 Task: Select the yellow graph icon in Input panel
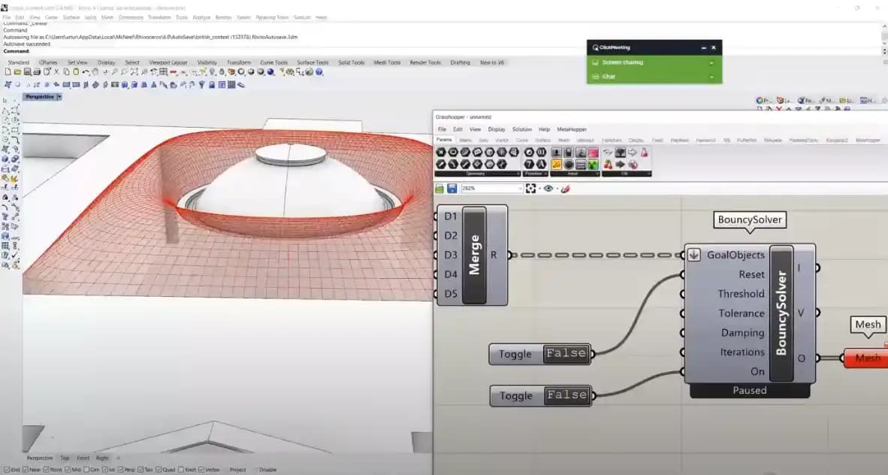(556, 165)
